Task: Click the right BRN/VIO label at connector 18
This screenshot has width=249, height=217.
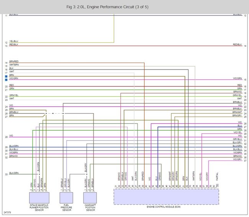Action: (238, 92)
